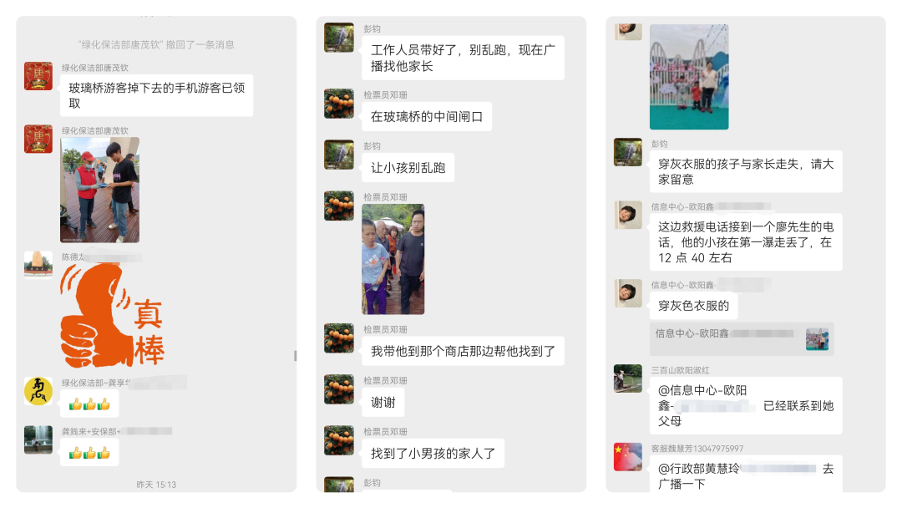The height and width of the screenshot is (508, 902).
Task: Select the message 找到了小男孩的家人了
Action: tap(433, 454)
